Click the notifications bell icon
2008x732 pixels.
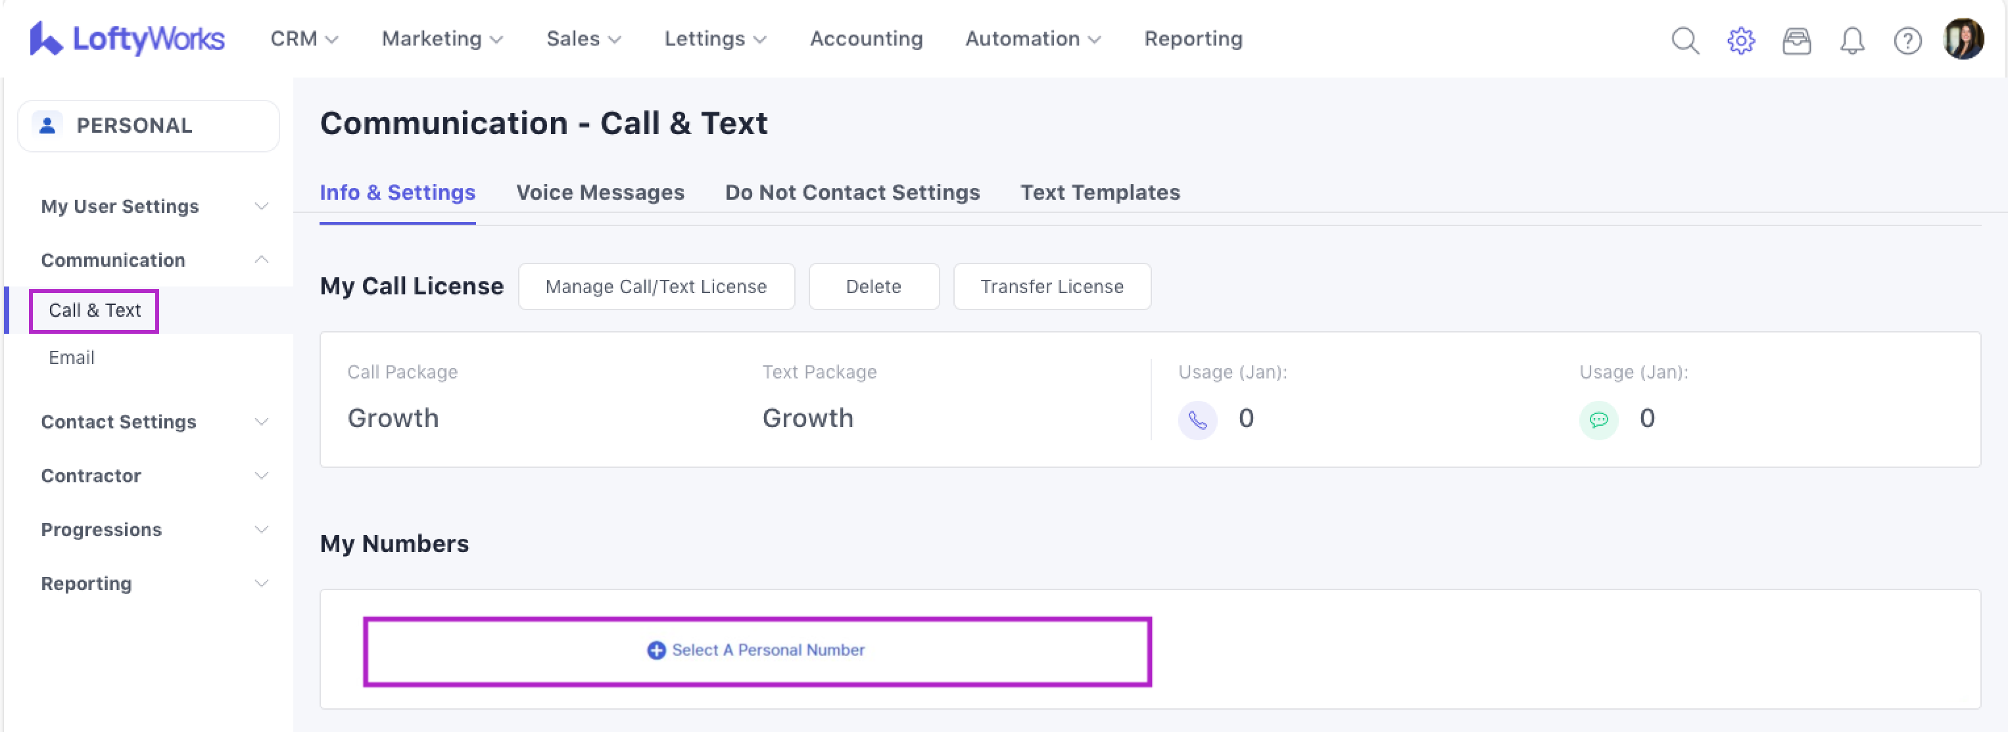coord(1852,39)
